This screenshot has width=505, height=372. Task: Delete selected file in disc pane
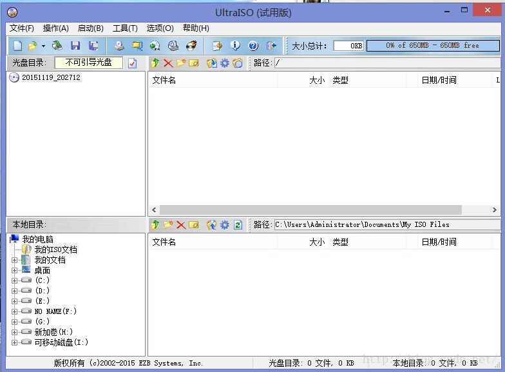(168, 63)
